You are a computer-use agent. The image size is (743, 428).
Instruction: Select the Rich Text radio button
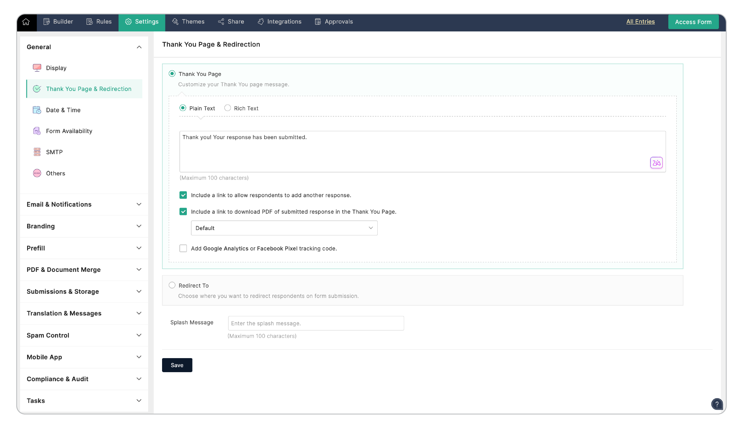(x=228, y=108)
